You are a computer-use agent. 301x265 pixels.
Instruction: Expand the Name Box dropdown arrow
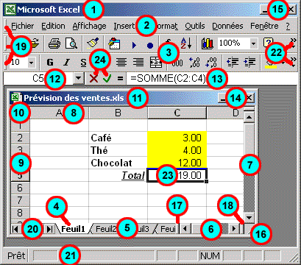coord(78,79)
